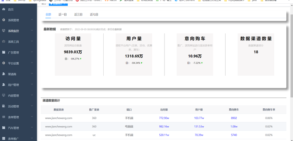Viewport: 293px width, 141px height.
Task: Expand the 用户管理 submenu chevron
Action: [32, 84]
